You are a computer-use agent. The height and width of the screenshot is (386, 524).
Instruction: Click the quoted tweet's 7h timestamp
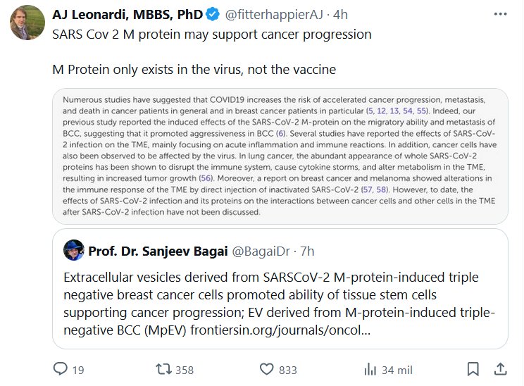(307, 249)
